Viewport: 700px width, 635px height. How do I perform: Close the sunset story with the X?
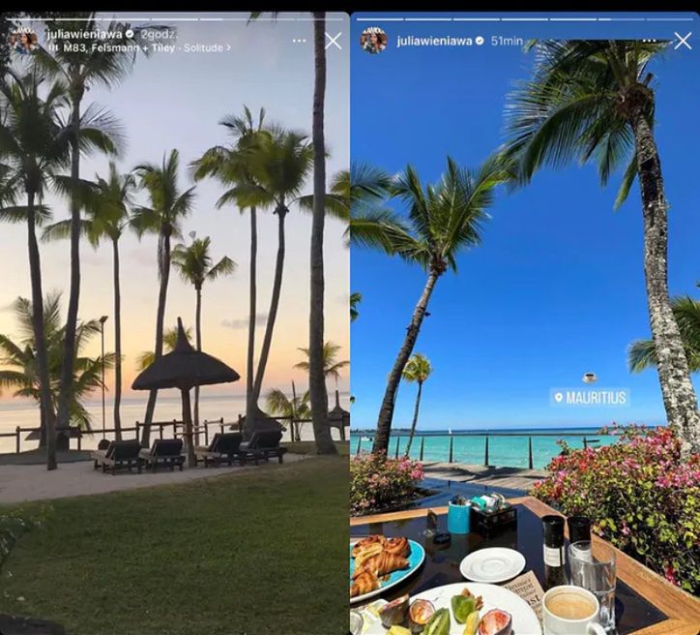(333, 41)
